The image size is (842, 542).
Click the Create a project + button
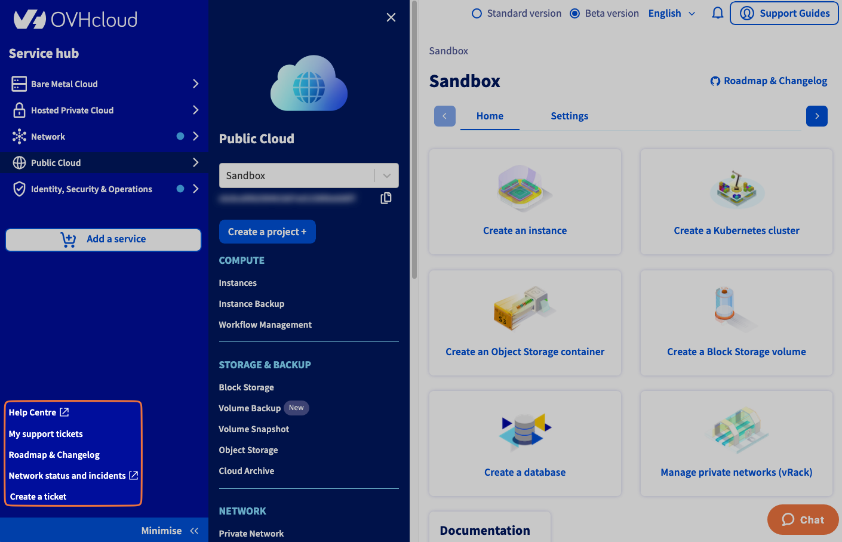click(268, 232)
